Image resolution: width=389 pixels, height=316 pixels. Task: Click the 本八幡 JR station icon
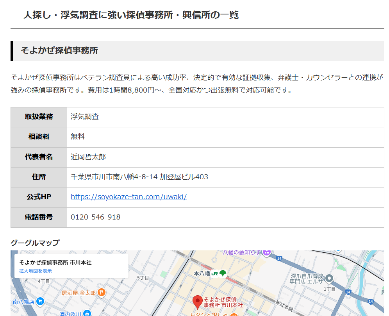223,273
